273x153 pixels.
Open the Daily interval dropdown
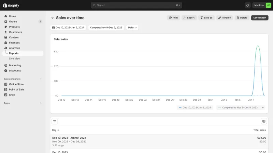132,28
